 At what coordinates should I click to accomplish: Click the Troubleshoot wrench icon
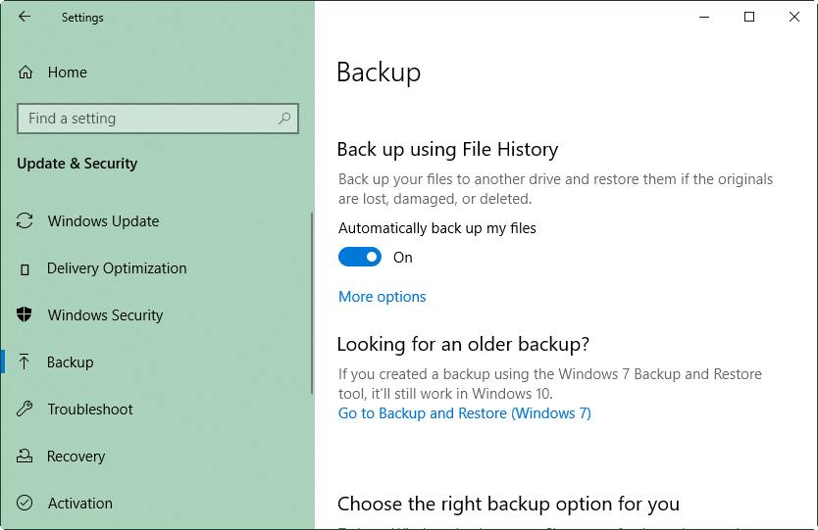coord(26,410)
